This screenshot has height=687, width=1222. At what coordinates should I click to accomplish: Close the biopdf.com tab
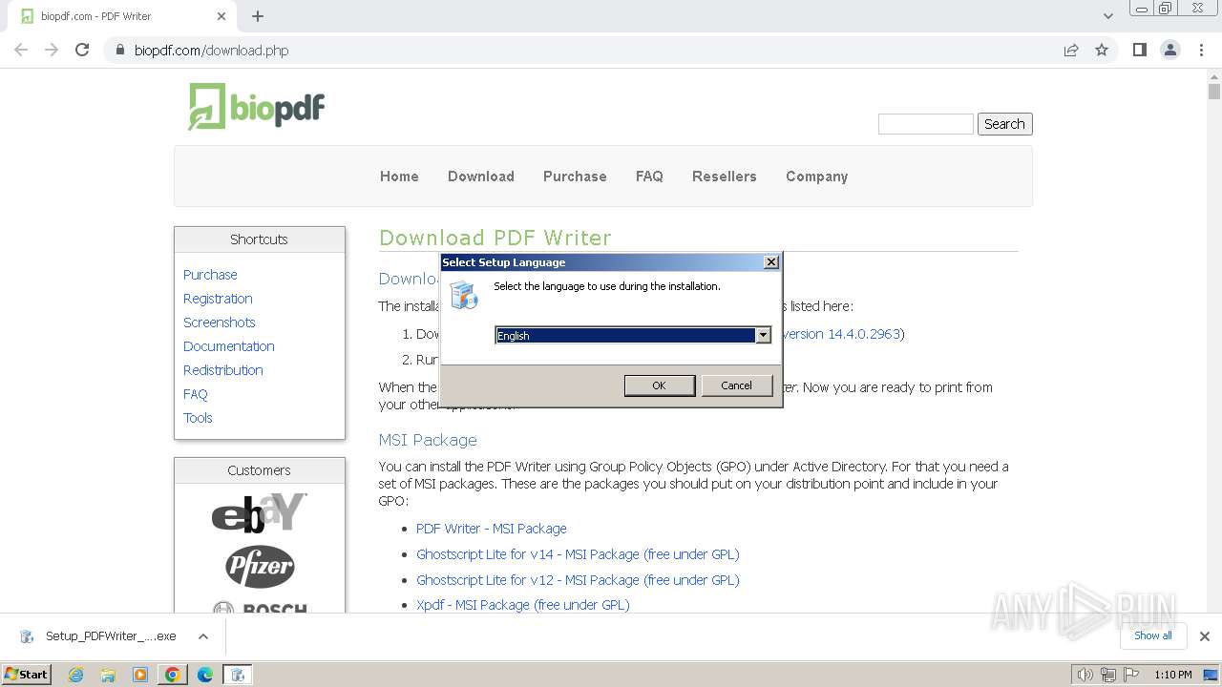[221, 16]
